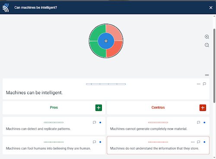The image size is (216, 159).
Task: Click the blue dot on 'detect and replicate patterns' claim
Action: click(100, 122)
